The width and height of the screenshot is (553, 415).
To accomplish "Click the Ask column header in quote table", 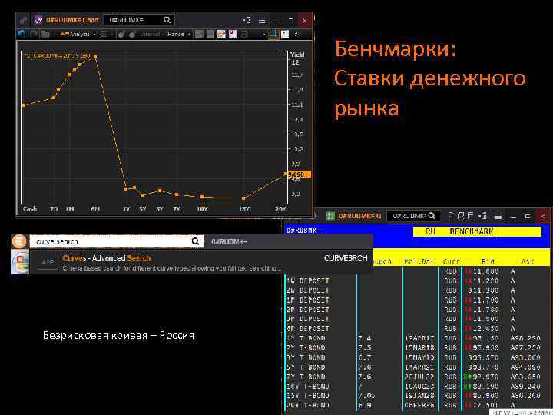I will click(527, 261).
